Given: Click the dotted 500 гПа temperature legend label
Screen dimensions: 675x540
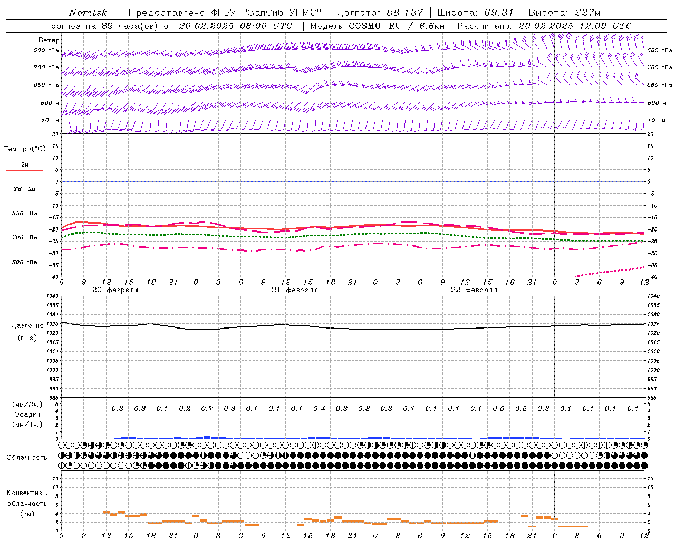Looking at the screenshot, I should 25,262.
